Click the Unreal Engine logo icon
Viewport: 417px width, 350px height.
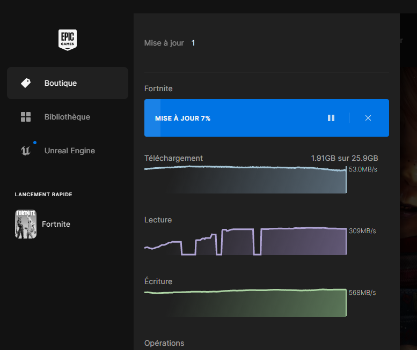coord(26,151)
